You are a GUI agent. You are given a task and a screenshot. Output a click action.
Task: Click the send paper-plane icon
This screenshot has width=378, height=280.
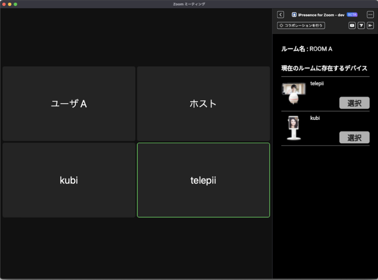pos(361,25)
